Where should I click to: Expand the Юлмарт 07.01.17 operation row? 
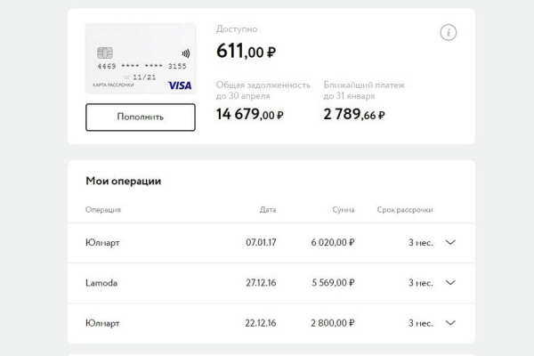tap(450, 243)
